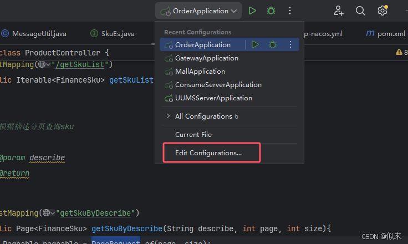
Task: Click the Chinese comment about sku query
Action: (37, 126)
